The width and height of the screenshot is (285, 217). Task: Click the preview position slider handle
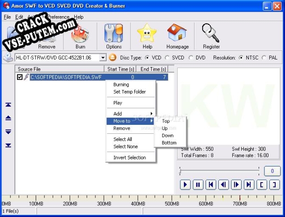(180, 171)
